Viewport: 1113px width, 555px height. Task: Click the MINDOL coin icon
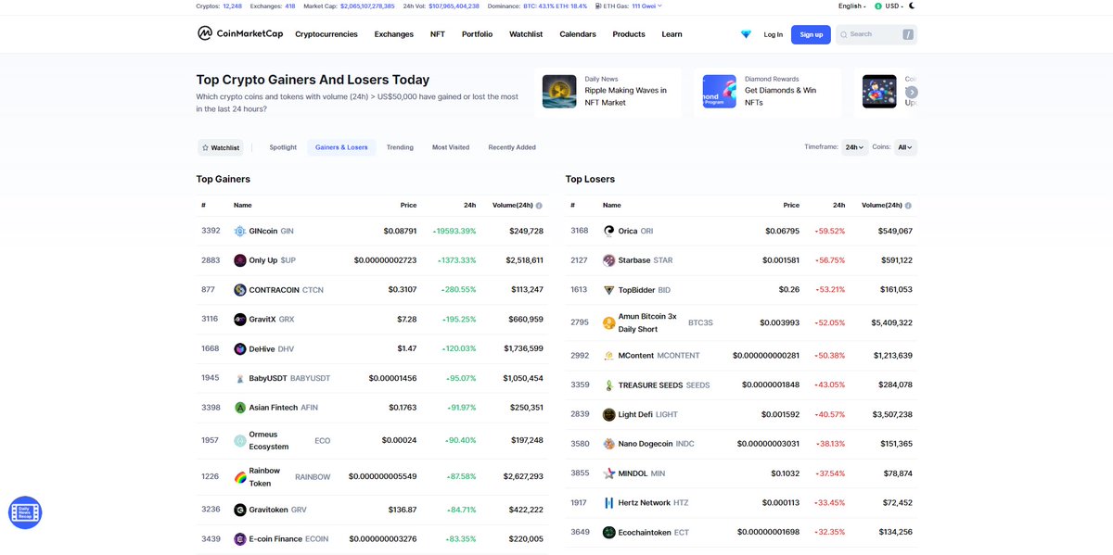click(609, 473)
